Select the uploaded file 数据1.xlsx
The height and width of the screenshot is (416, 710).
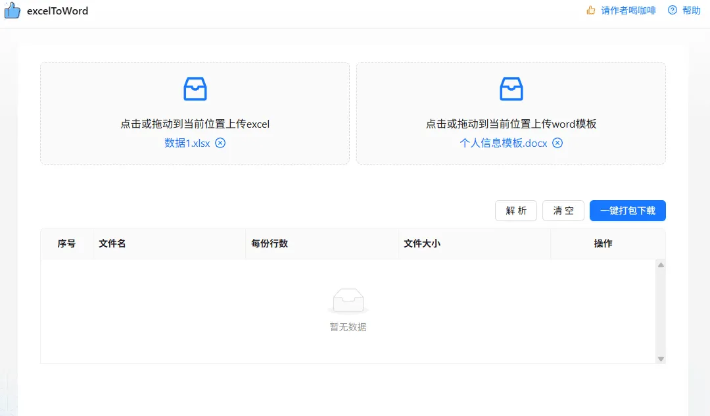pos(187,143)
